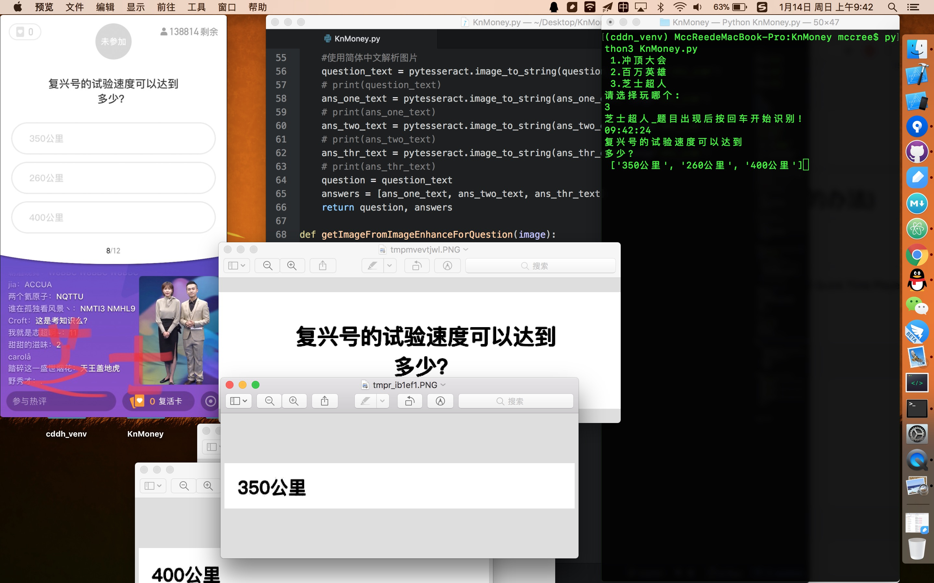Zoom out in tmpr_ib1ef1.PNG window
This screenshot has width=934, height=583.
[269, 401]
